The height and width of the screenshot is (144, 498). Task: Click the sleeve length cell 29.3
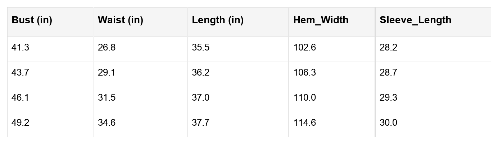389,98
